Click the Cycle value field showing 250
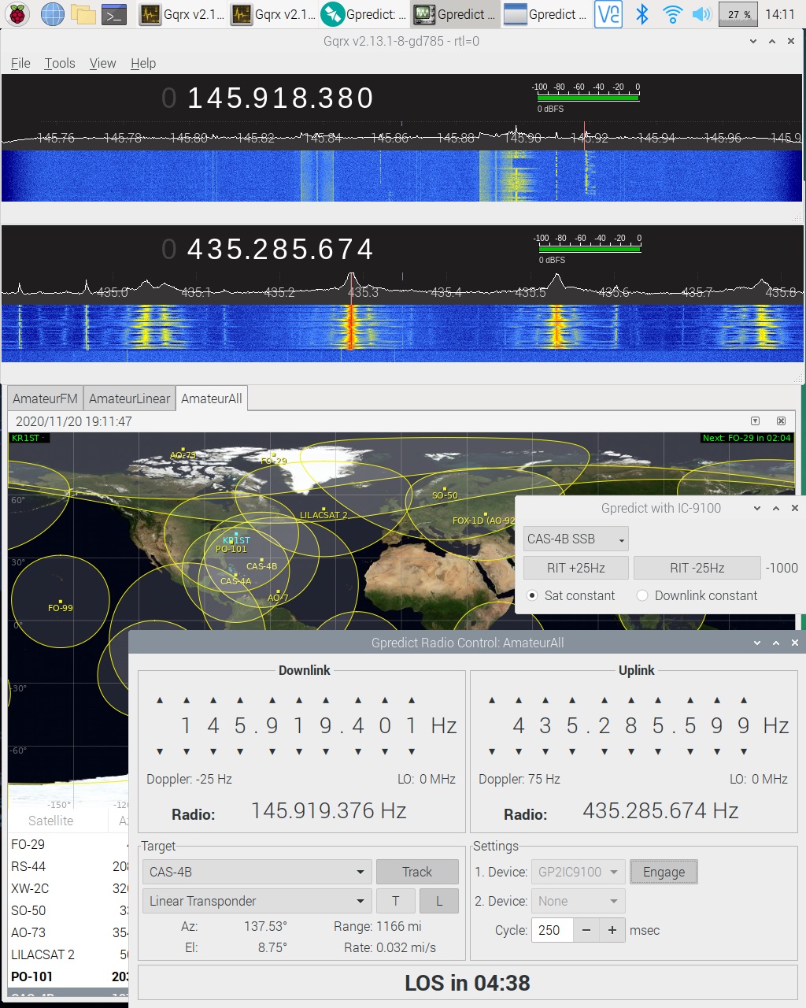 coord(552,930)
